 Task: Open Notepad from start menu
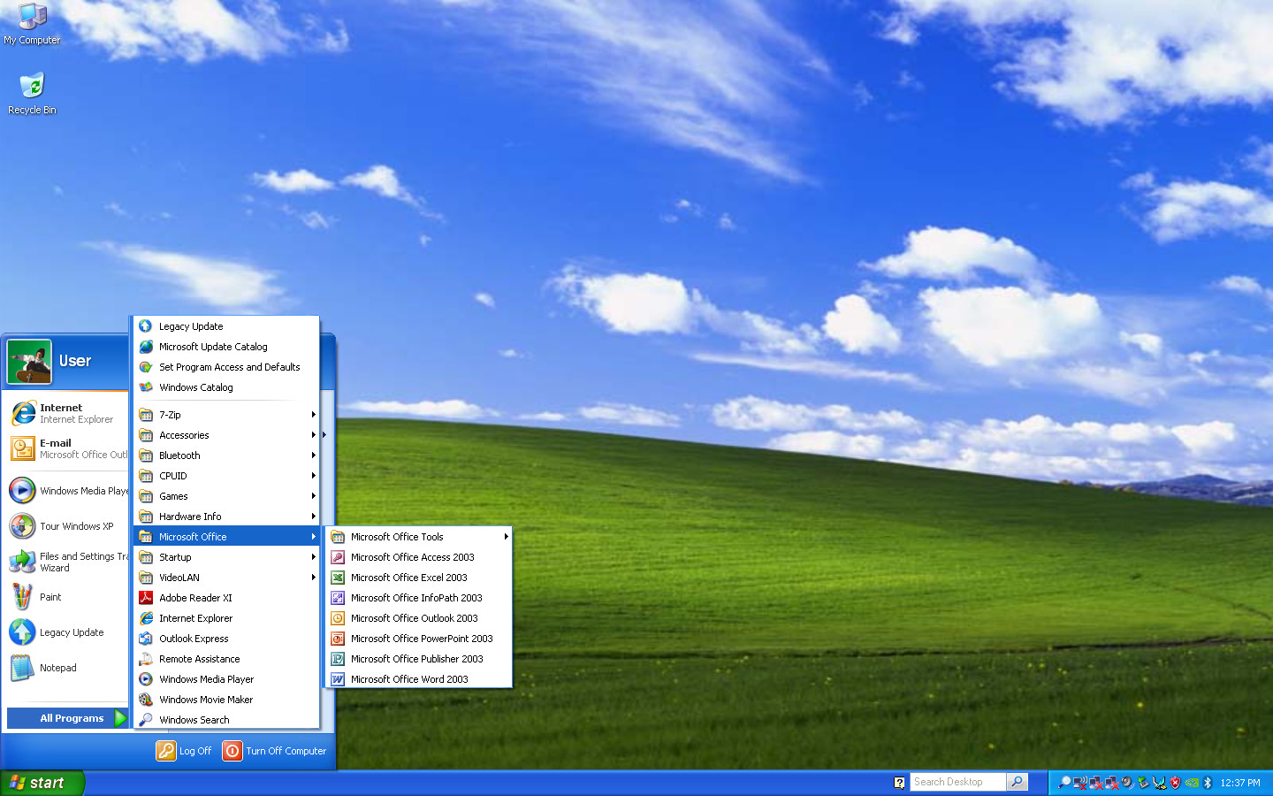point(67,668)
